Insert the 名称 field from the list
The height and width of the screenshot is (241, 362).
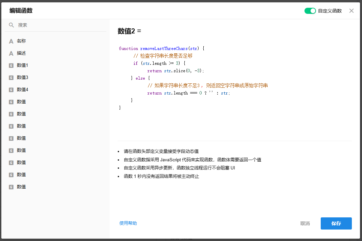[21, 41]
